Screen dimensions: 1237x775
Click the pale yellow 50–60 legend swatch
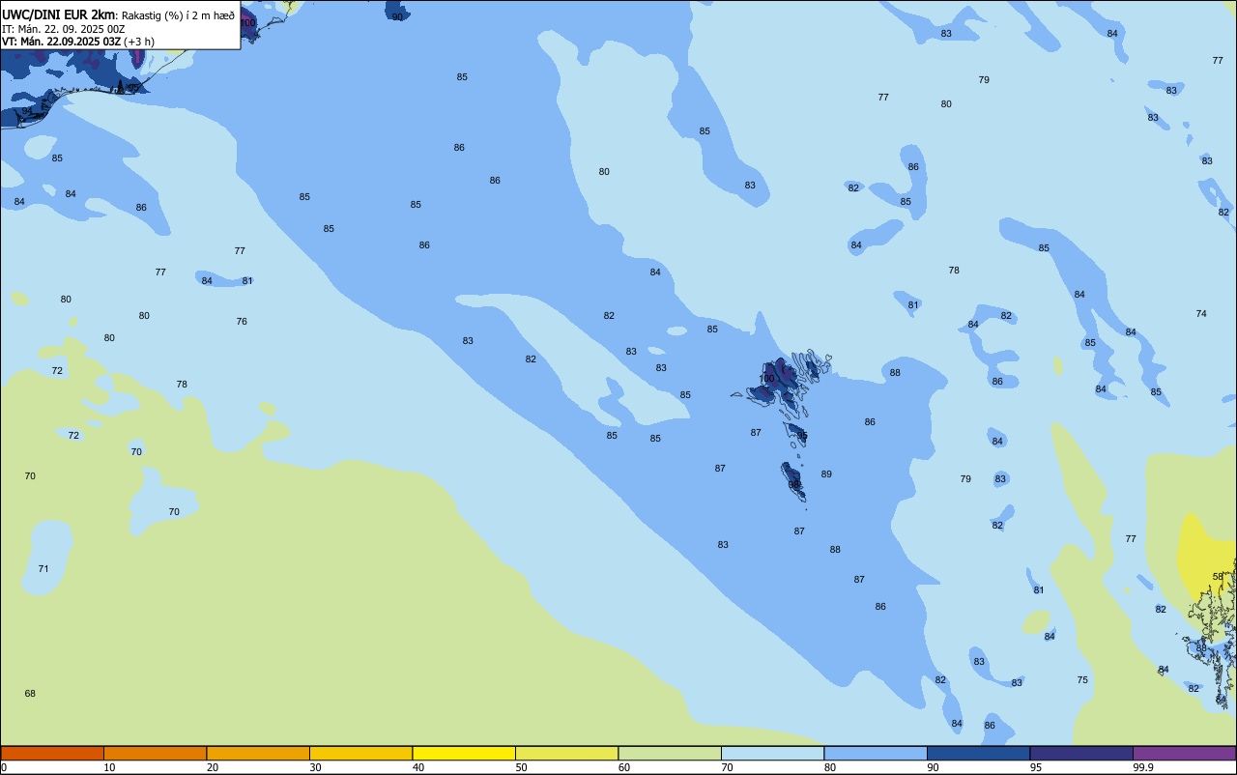[x=566, y=753]
